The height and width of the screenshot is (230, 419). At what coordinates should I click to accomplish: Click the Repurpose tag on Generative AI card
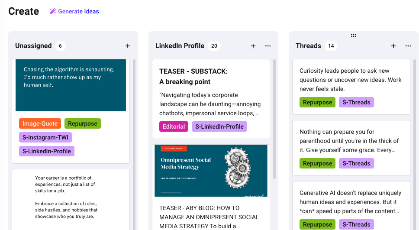click(x=317, y=224)
